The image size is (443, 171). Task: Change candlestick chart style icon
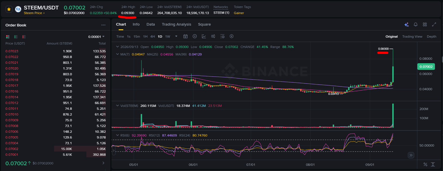[213, 36]
